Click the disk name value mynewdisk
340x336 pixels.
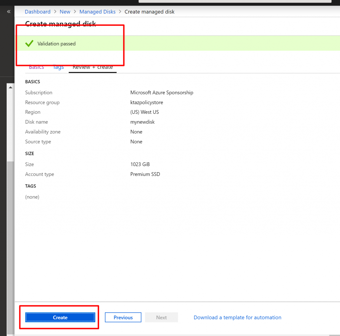[x=142, y=122]
